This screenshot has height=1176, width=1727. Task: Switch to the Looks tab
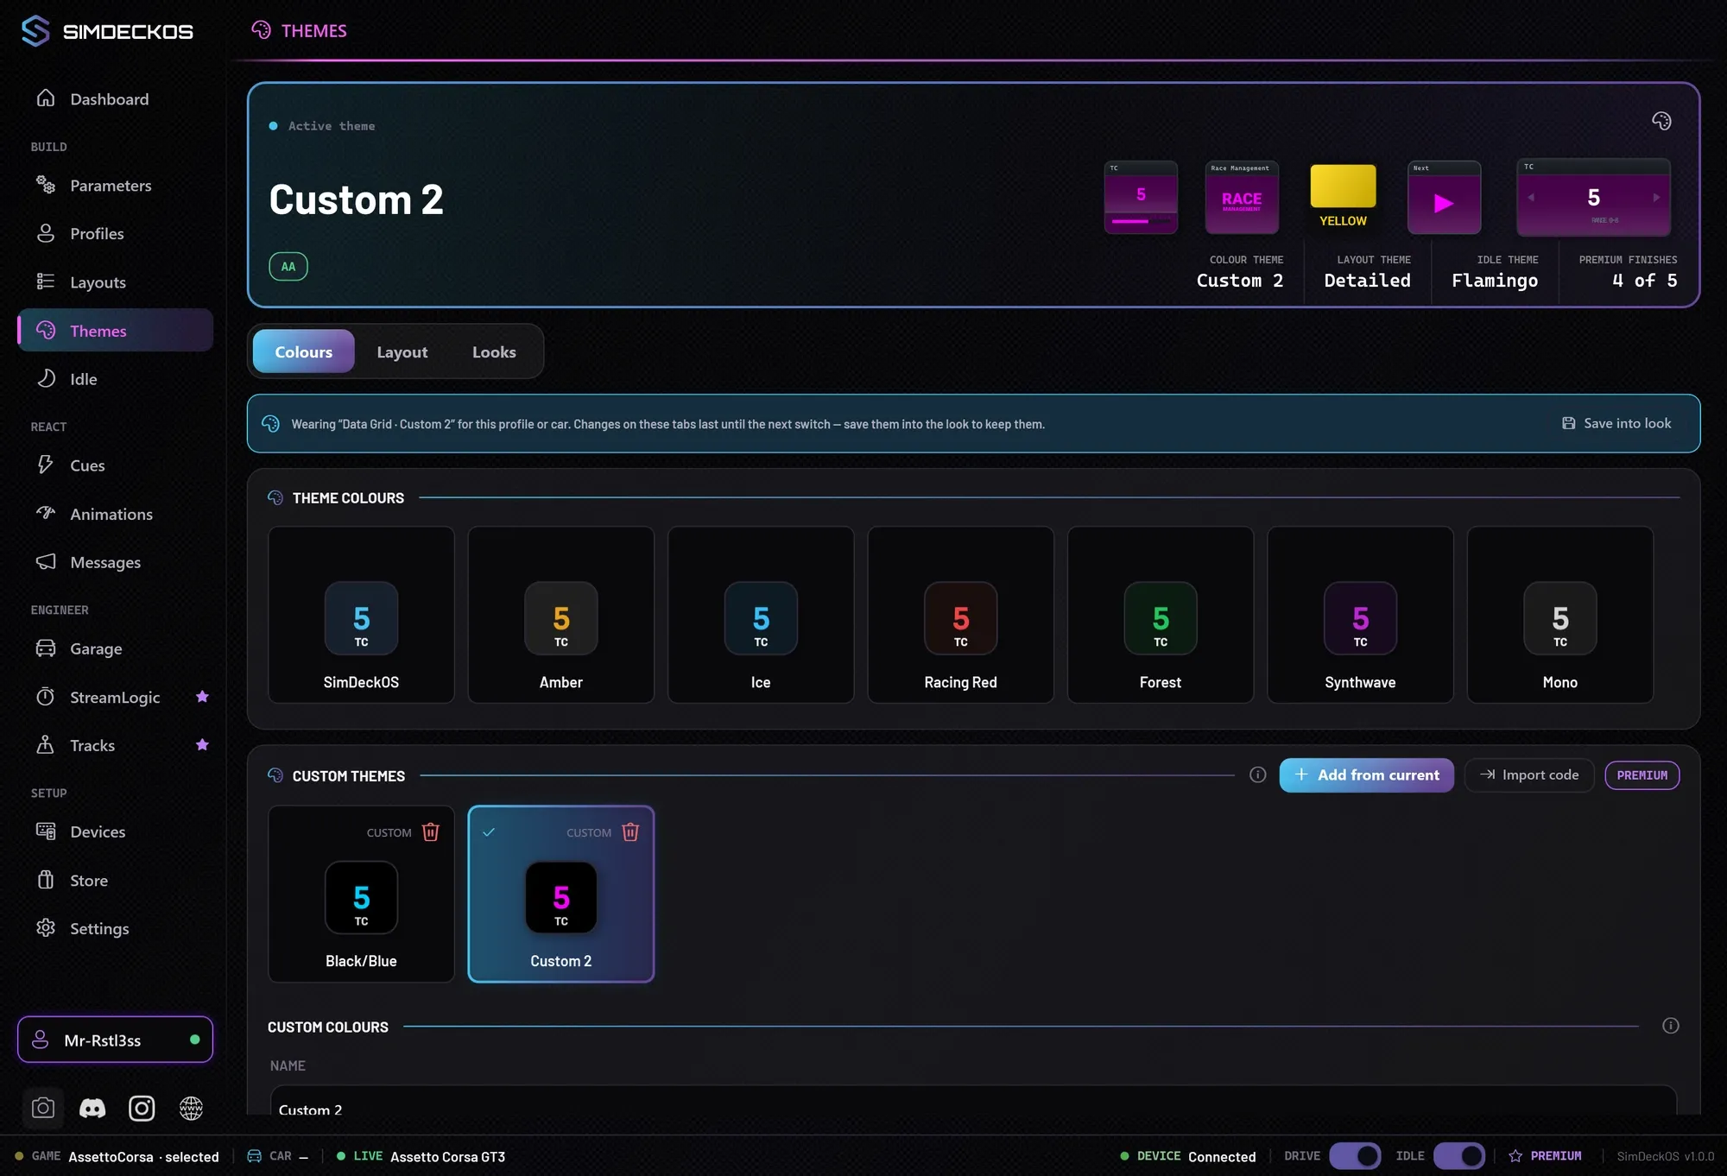(x=494, y=351)
